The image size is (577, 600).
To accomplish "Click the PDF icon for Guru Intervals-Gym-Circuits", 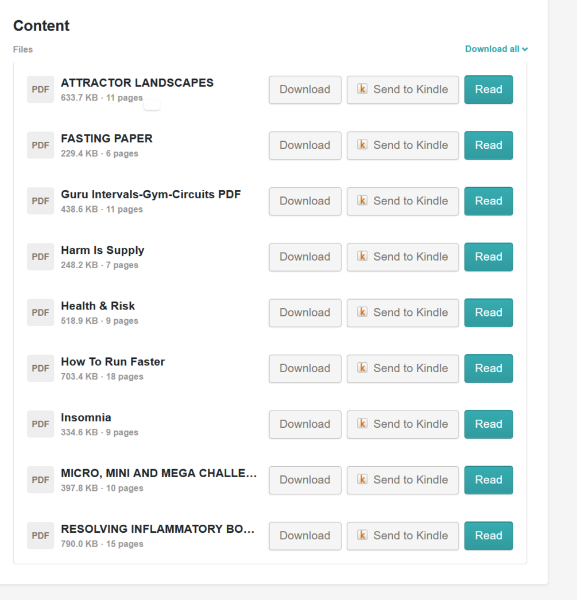I will click(40, 201).
